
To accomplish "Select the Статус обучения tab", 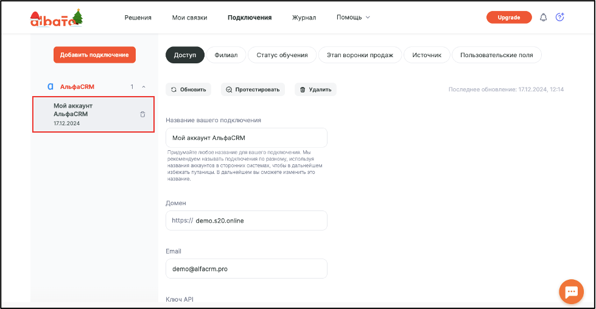I will point(282,55).
